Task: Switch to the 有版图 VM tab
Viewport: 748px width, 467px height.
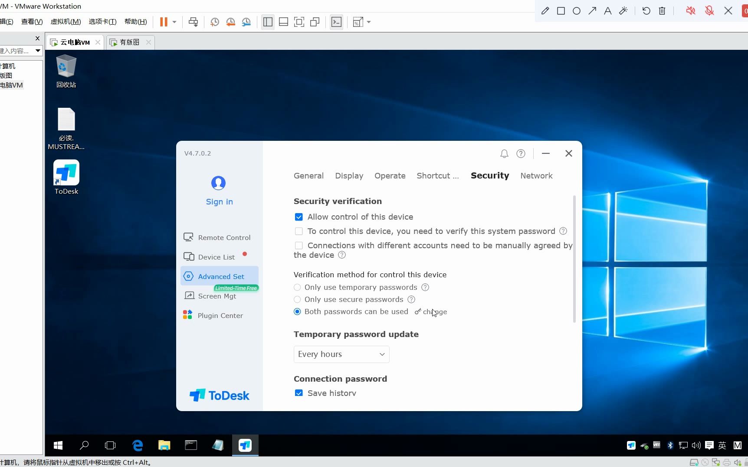Action: 129,42
